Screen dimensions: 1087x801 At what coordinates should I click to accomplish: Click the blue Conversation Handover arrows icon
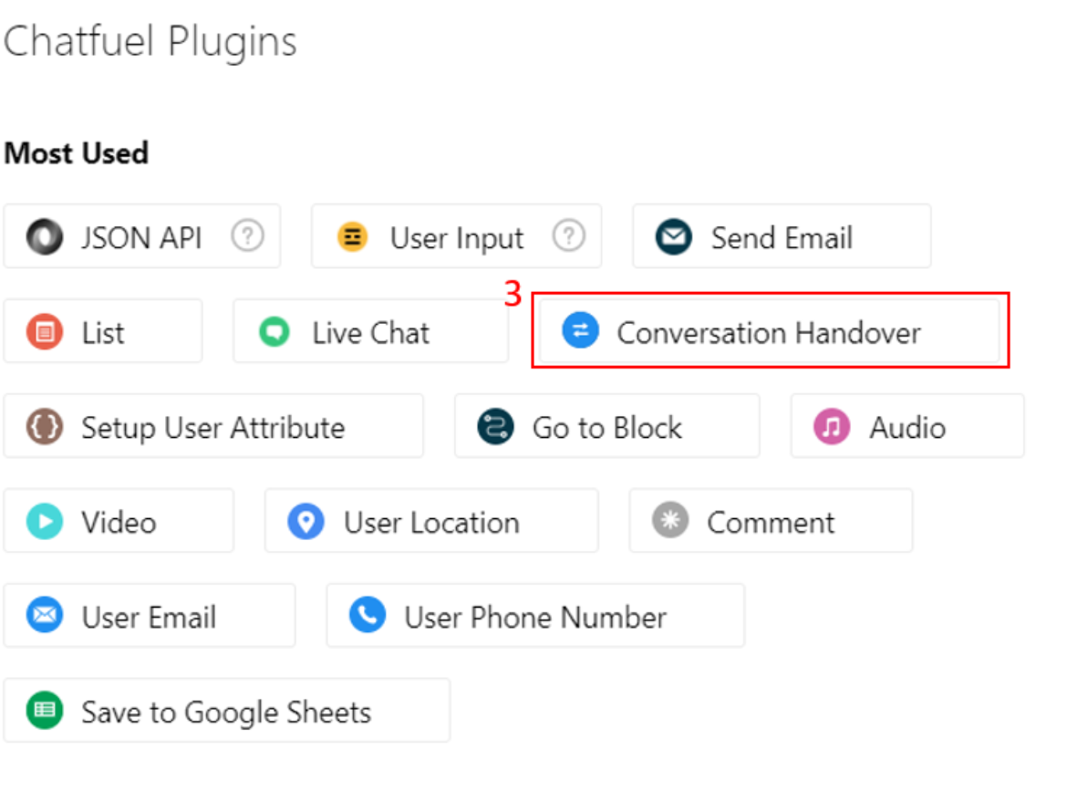point(580,330)
